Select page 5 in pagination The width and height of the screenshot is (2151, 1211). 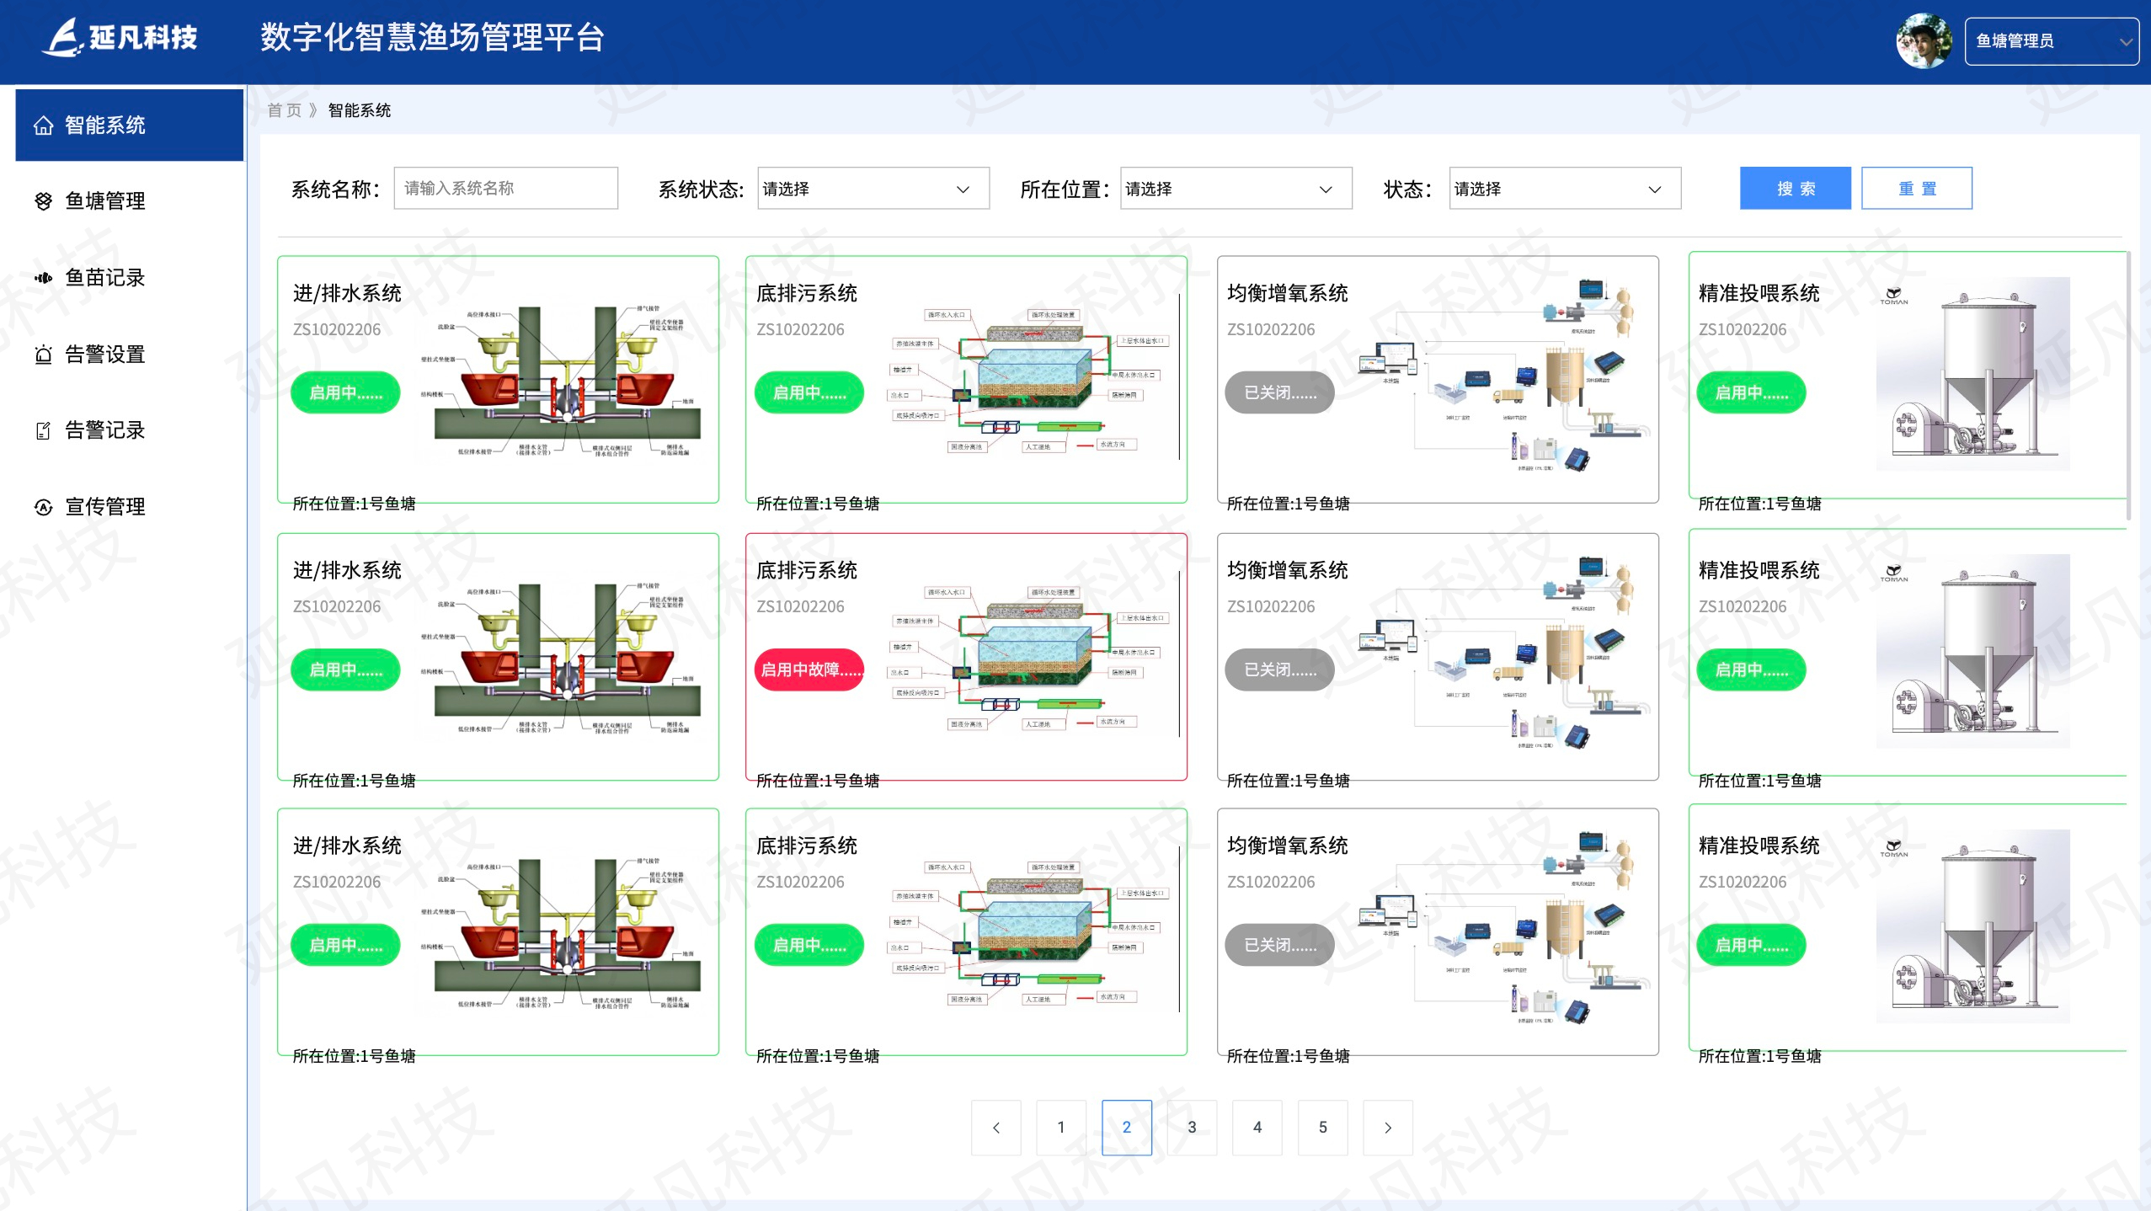1323,1128
